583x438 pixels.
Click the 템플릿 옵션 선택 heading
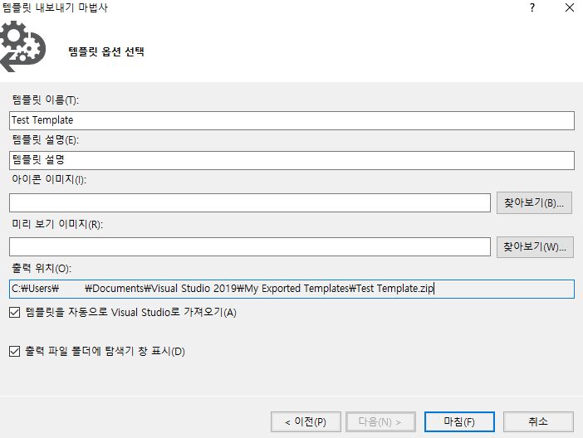[x=106, y=51]
